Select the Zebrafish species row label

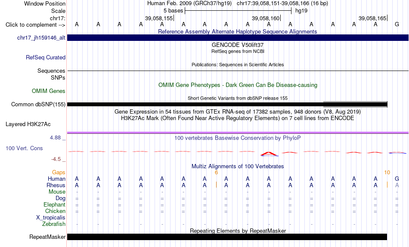click(x=54, y=224)
